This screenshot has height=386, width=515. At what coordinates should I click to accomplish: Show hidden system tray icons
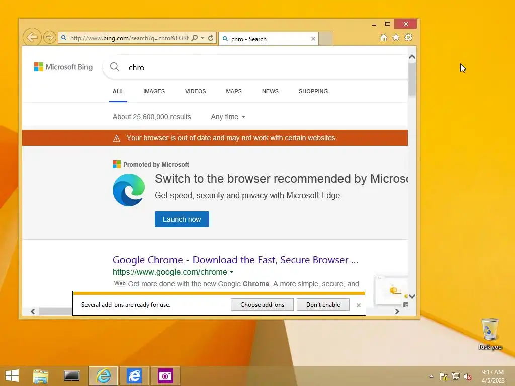[x=431, y=376]
